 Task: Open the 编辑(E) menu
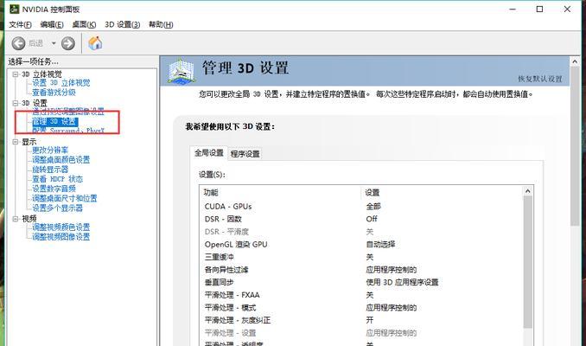[52, 25]
